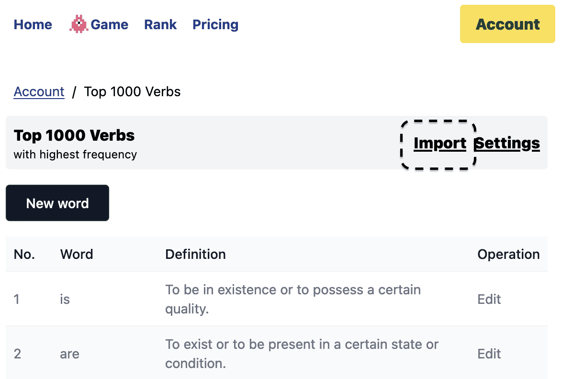Edit the word "is"
The width and height of the screenshot is (562, 379).
pyautogui.click(x=489, y=299)
